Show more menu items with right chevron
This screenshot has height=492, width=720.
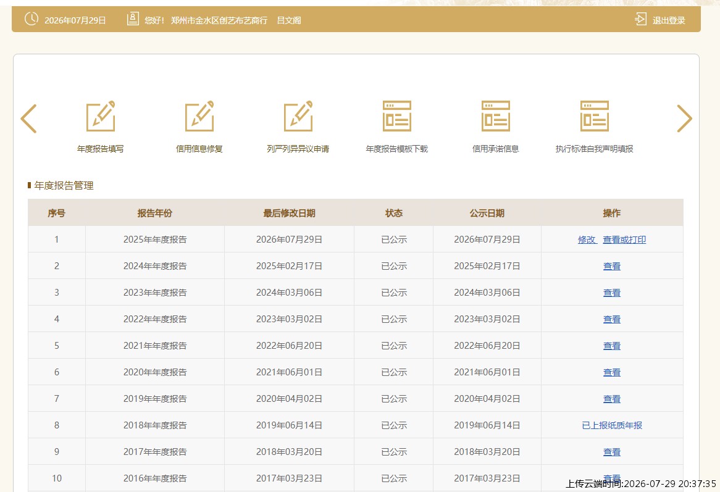(684, 119)
